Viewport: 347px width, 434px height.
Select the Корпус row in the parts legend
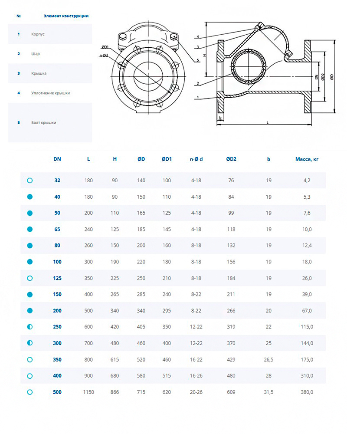coord(50,34)
